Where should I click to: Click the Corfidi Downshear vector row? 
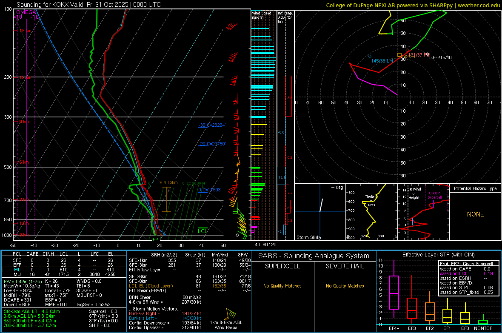coord(165,323)
